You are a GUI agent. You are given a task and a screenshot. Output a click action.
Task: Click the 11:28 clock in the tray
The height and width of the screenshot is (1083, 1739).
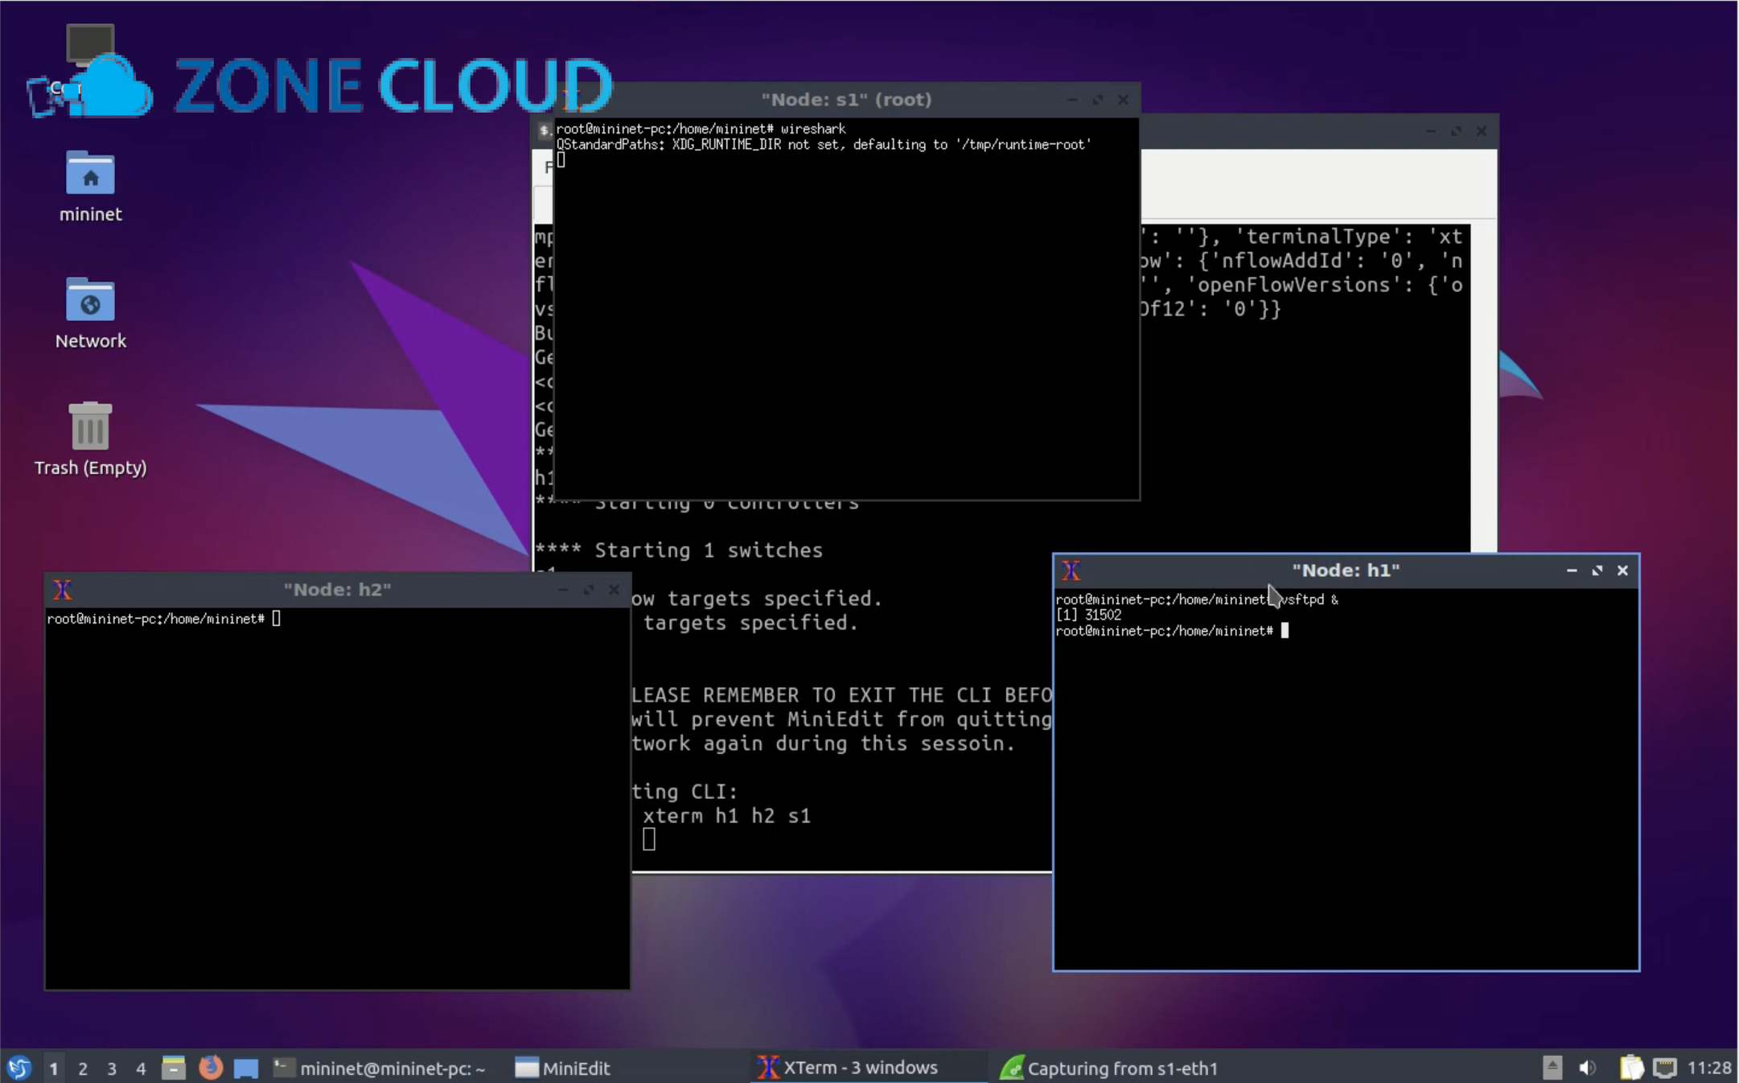point(1709,1068)
